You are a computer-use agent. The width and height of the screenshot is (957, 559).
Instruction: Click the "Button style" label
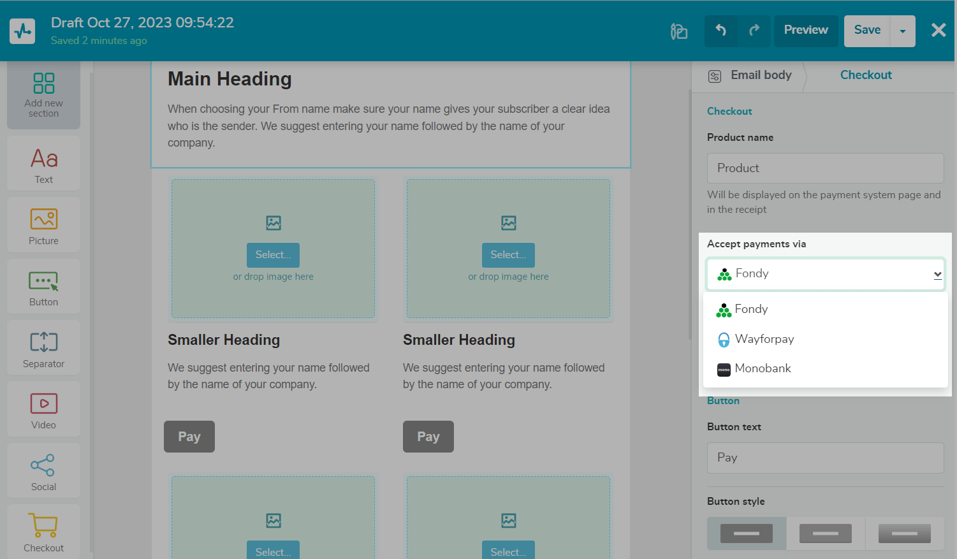tap(736, 502)
